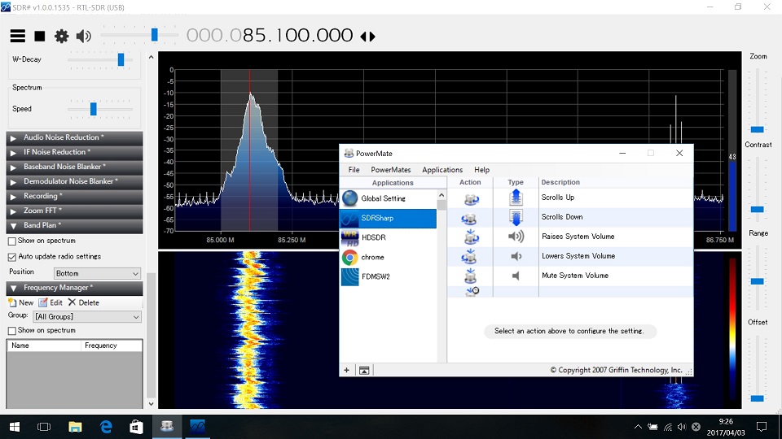Click Delete in the Frequency Manager
The height and width of the screenshot is (439, 782).
click(x=84, y=302)
